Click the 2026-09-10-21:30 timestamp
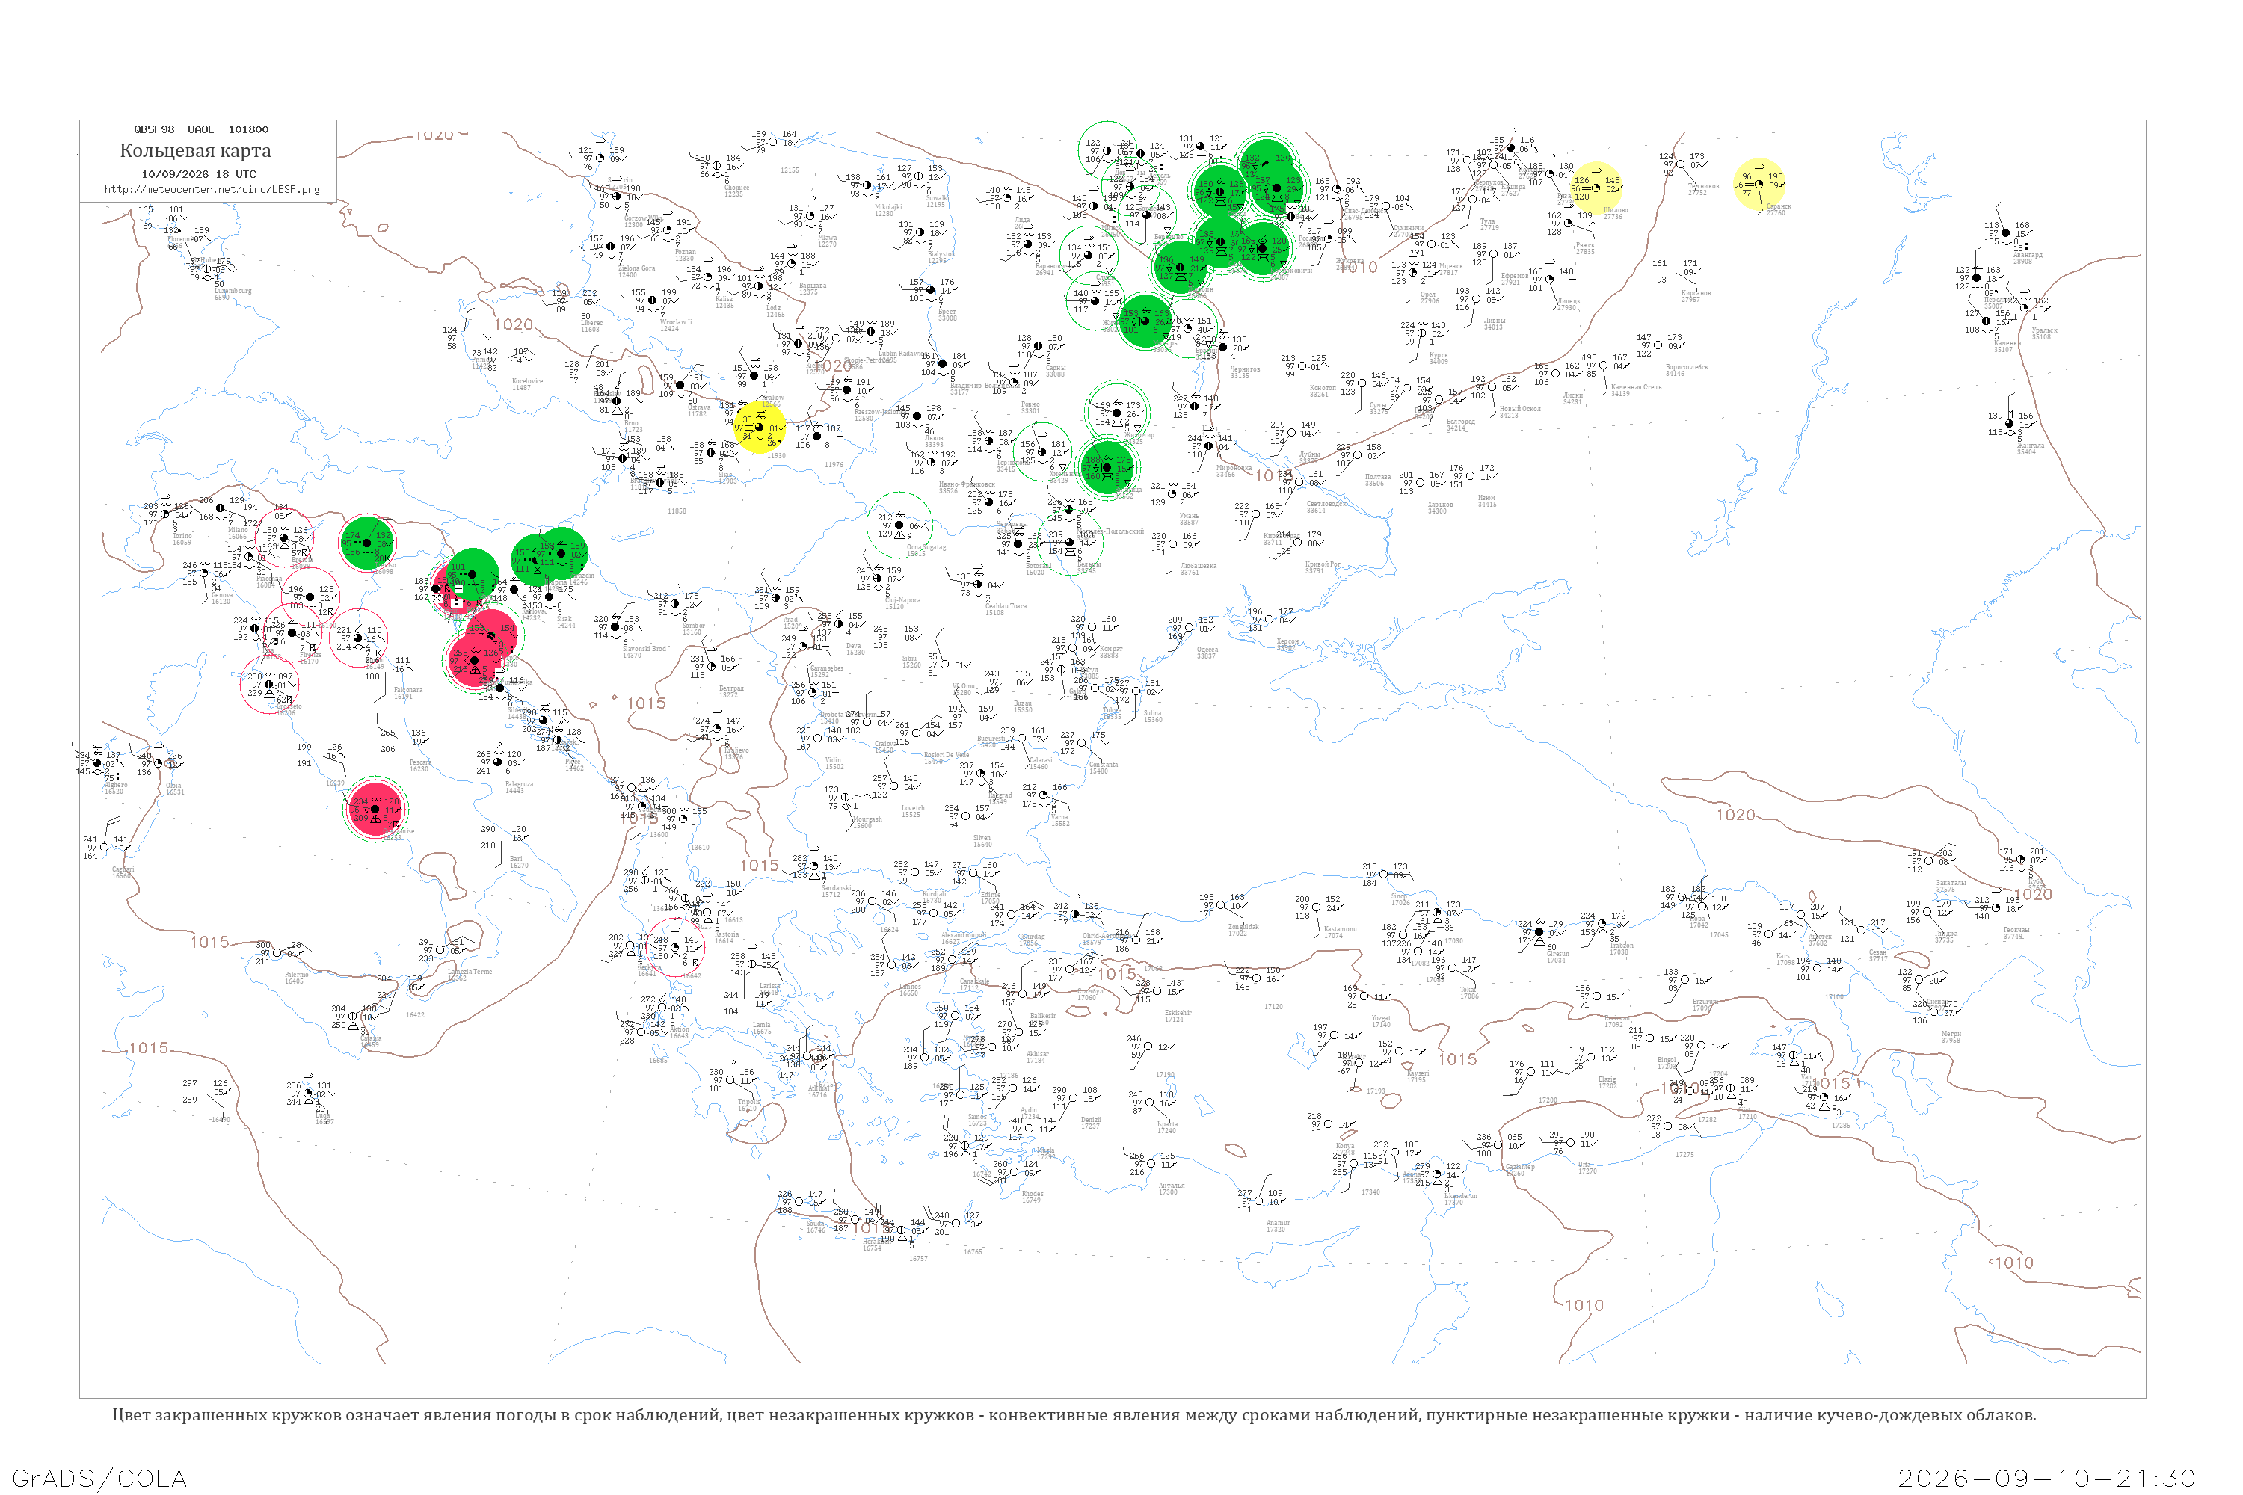Viewport: 2243px width, 1495px height. (2046, 1478)
